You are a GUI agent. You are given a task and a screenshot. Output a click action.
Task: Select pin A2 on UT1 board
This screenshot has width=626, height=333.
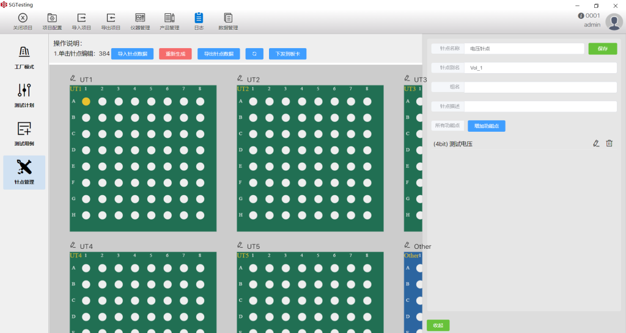click(102, 102)
